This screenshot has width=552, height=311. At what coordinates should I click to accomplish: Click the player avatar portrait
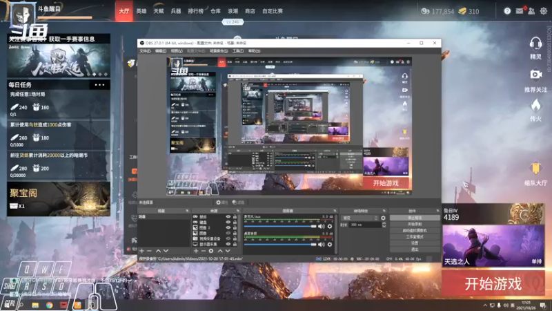23,15
